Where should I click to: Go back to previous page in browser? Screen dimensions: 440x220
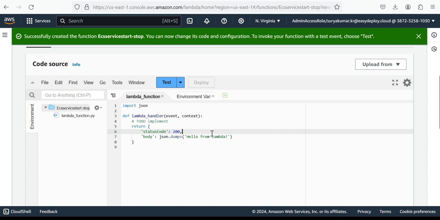click(x=6, y=7)
